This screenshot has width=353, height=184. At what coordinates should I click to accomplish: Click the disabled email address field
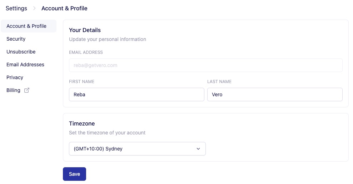(x=205, y=65)
